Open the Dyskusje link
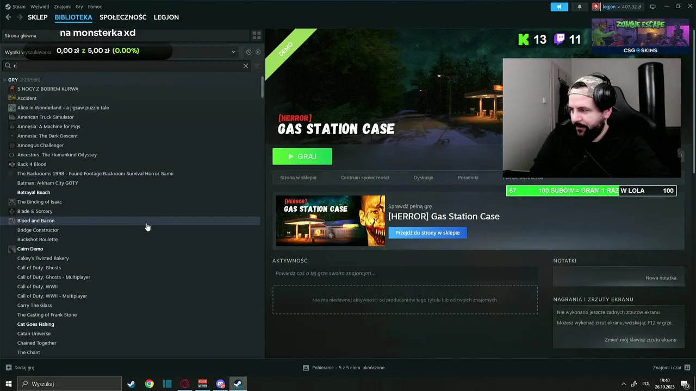This screenshot has height=391, width=696. (x=424, y=178)
